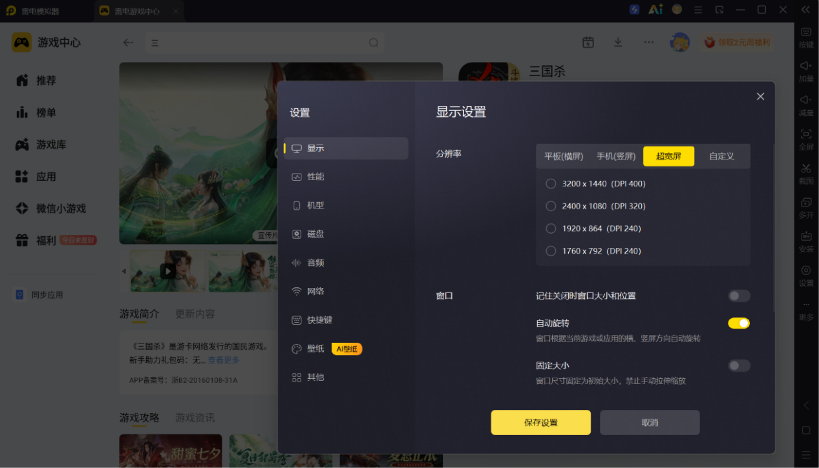Click the search magnifier icon
819x468 pixels.
(374, 43)
